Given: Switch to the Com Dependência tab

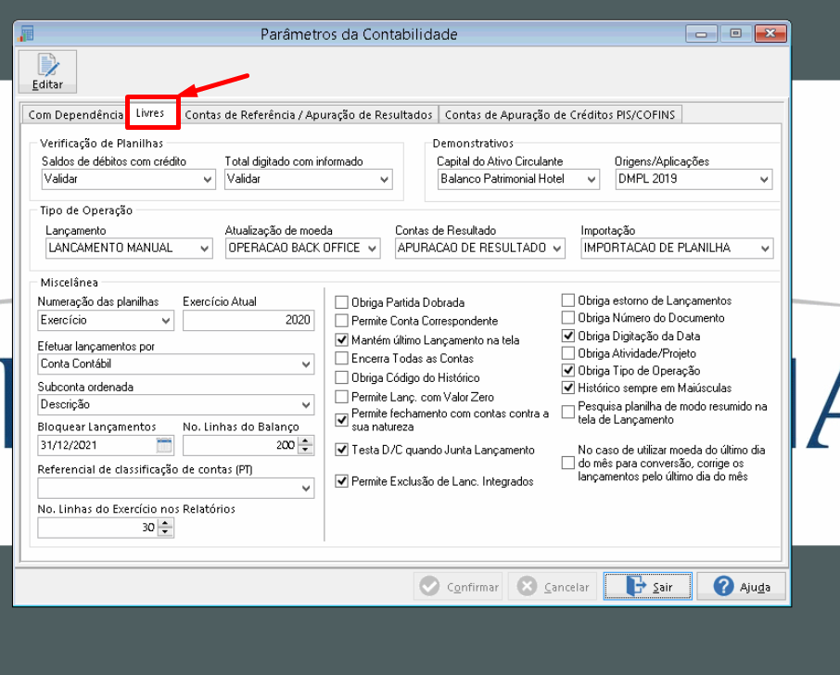Looking at the screenshot, I should [x=75, y=115].
